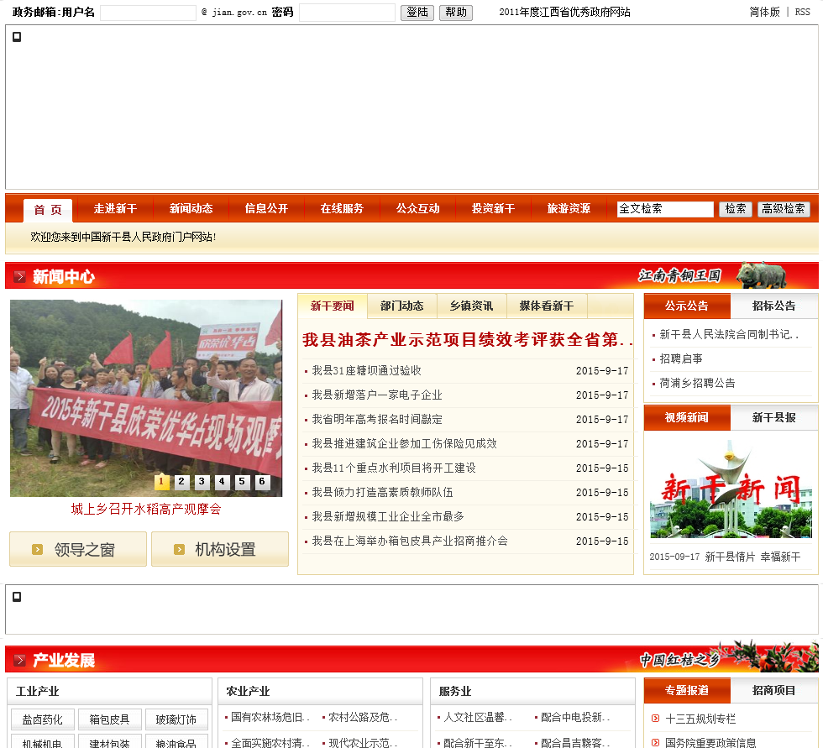Select the 新干县报 tab
The width and height of the screenshot is (823, 748).
coord(773,417)
